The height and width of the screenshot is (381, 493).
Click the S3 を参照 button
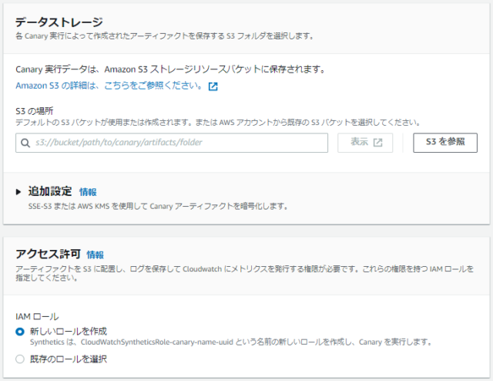click(x=445, y=143)
